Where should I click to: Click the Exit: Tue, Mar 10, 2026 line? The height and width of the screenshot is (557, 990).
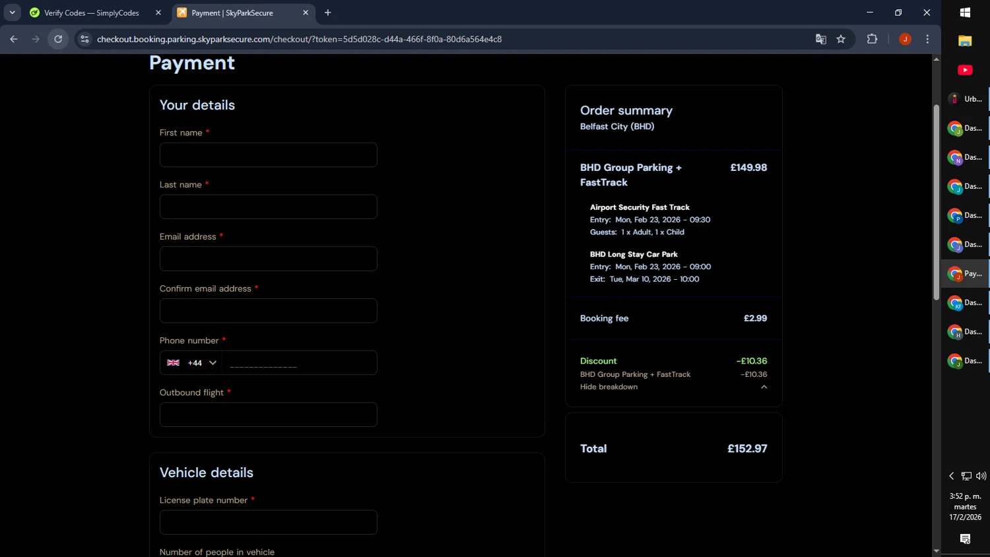(645, 279)
